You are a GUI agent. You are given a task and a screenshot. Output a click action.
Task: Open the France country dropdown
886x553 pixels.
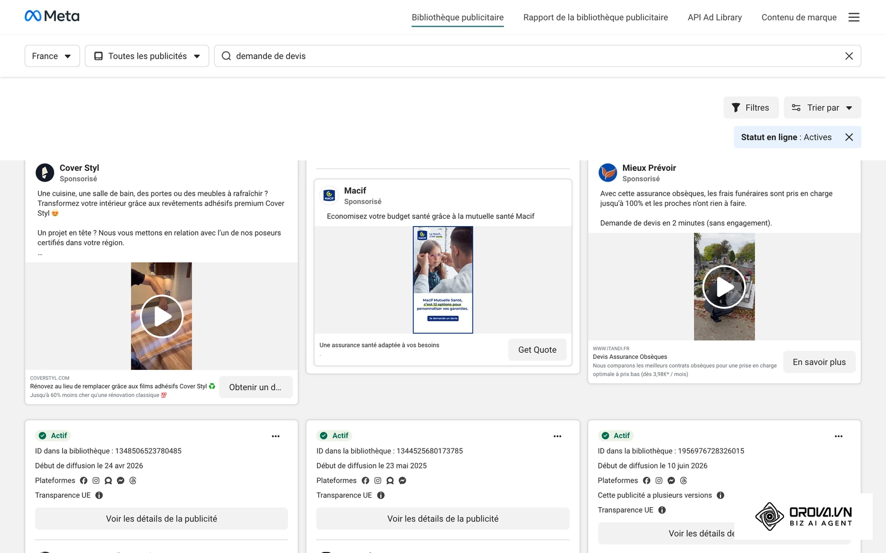(x=52, y=56)
